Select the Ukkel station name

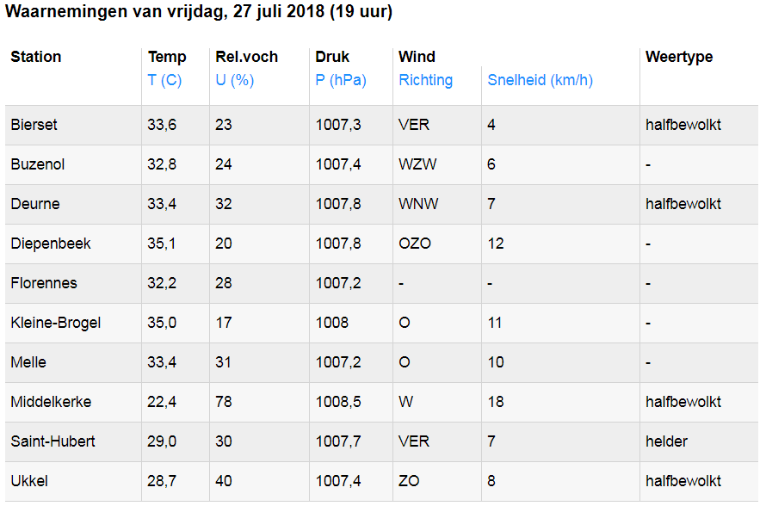pos(29,481)
